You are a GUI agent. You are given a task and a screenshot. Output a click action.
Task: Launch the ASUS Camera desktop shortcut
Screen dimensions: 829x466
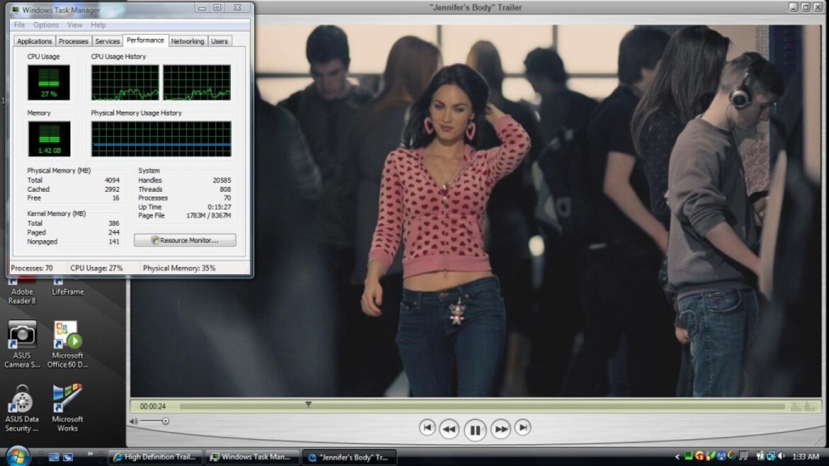click(x=22, y=344)
